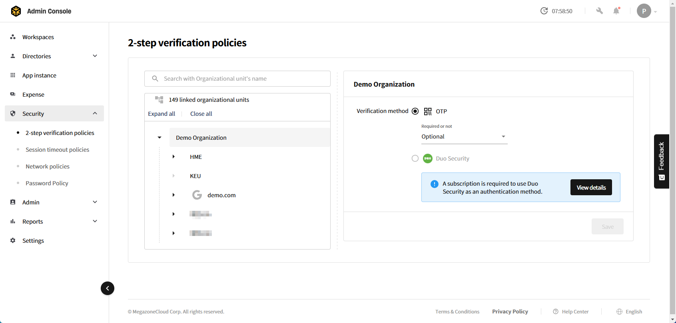The image size is (676, 323).
Task: Click the Security shield icon
Action: [x=13, y=113]
